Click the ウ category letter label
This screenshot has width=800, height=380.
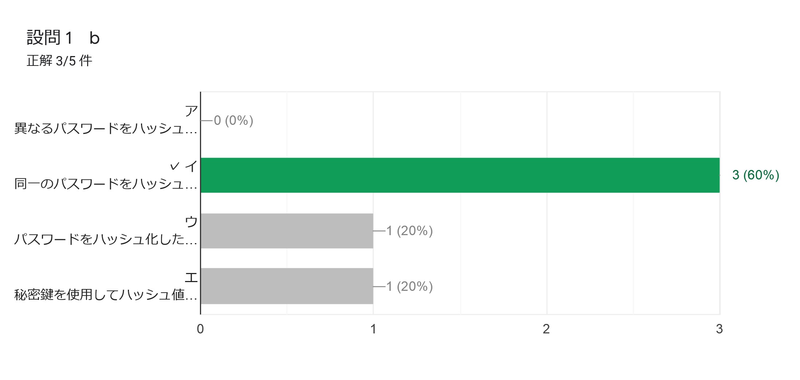pos(191,222)
